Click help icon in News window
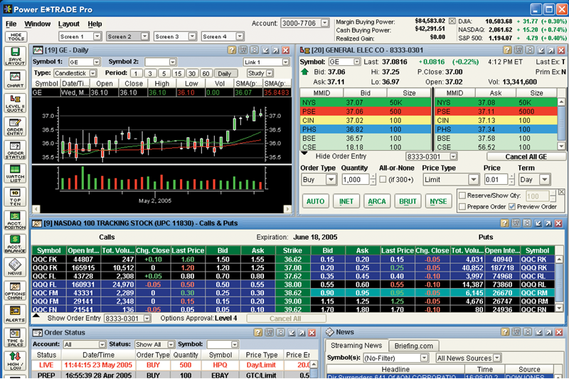 tap(505, 332)
